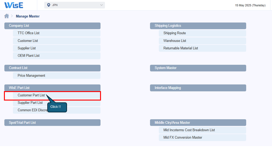Open Customer List
Viewport: 272px width, 147px height.
tap(28, 41)
